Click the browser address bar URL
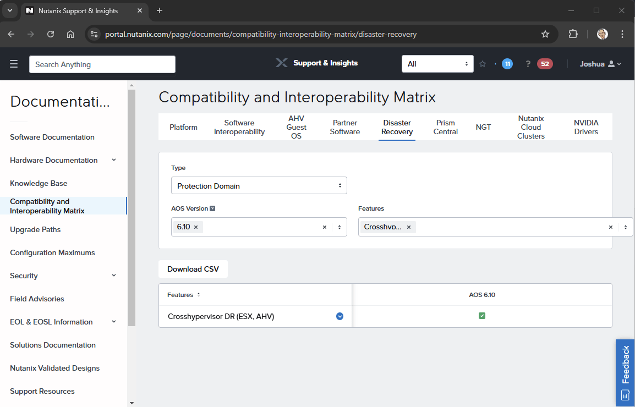The width and height of the screenshot is (635, 407). point(260,34)
